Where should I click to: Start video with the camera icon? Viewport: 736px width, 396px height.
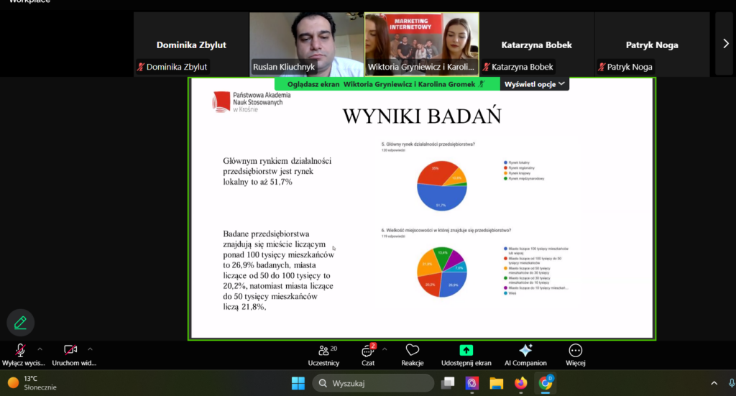[x=70, y=350]
